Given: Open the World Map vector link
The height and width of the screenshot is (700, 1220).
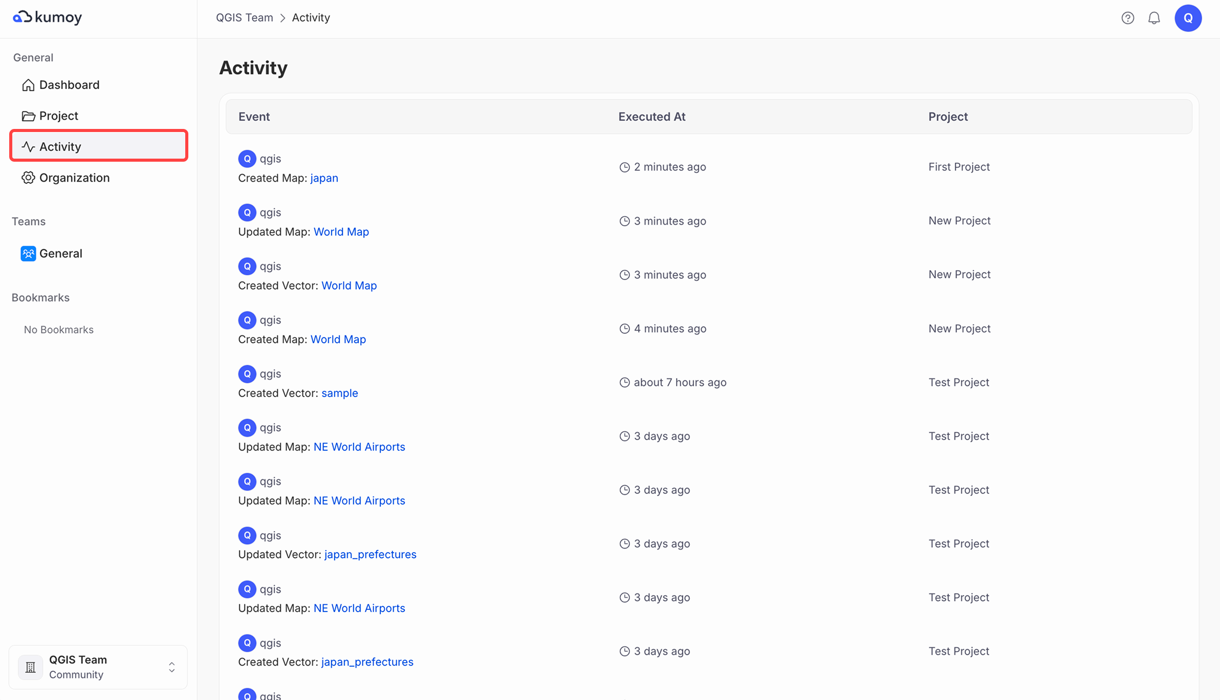Looking at the screenshot, I should click(x=349, y=285).
